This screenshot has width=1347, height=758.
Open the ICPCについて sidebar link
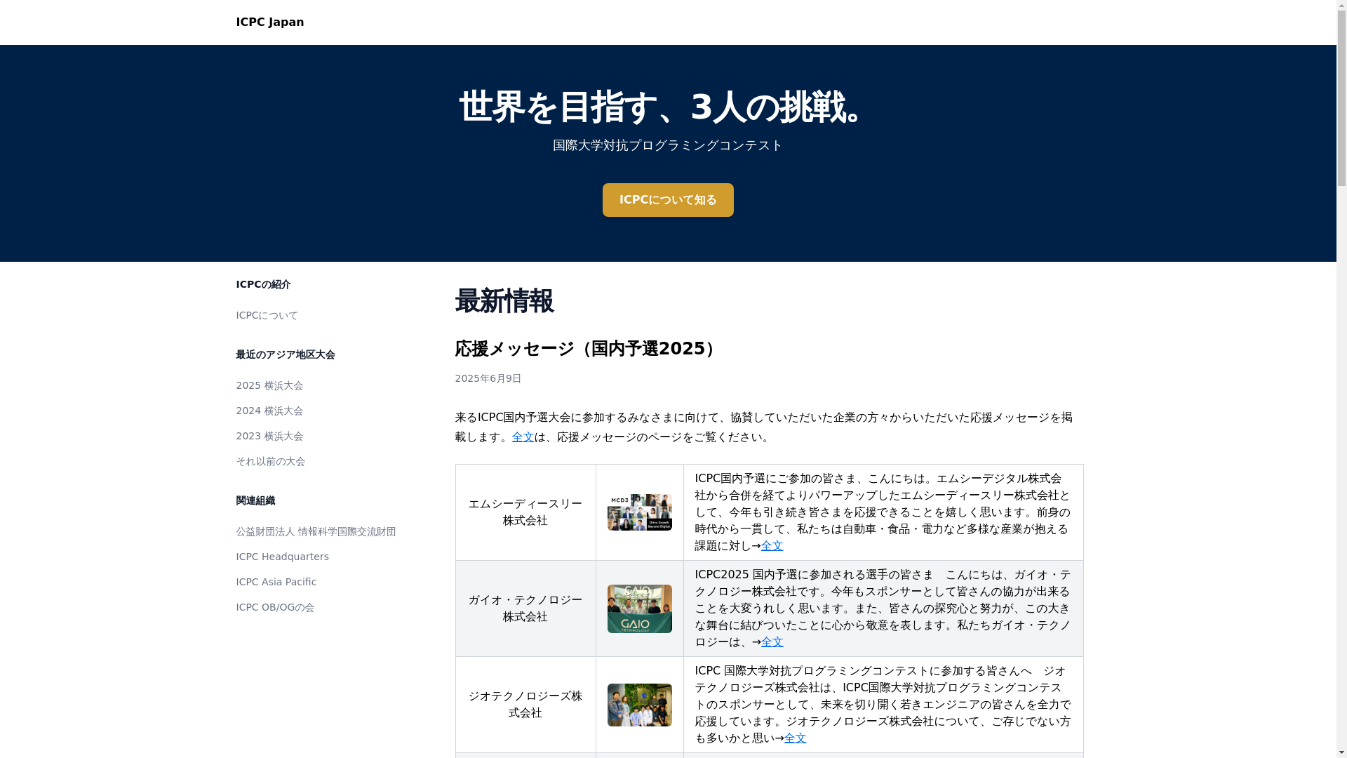click(x=267, y=315)
